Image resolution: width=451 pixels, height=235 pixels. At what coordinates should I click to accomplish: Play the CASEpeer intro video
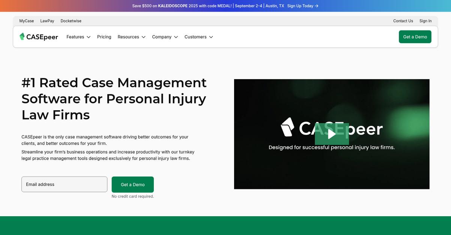[x=332, y=134]
